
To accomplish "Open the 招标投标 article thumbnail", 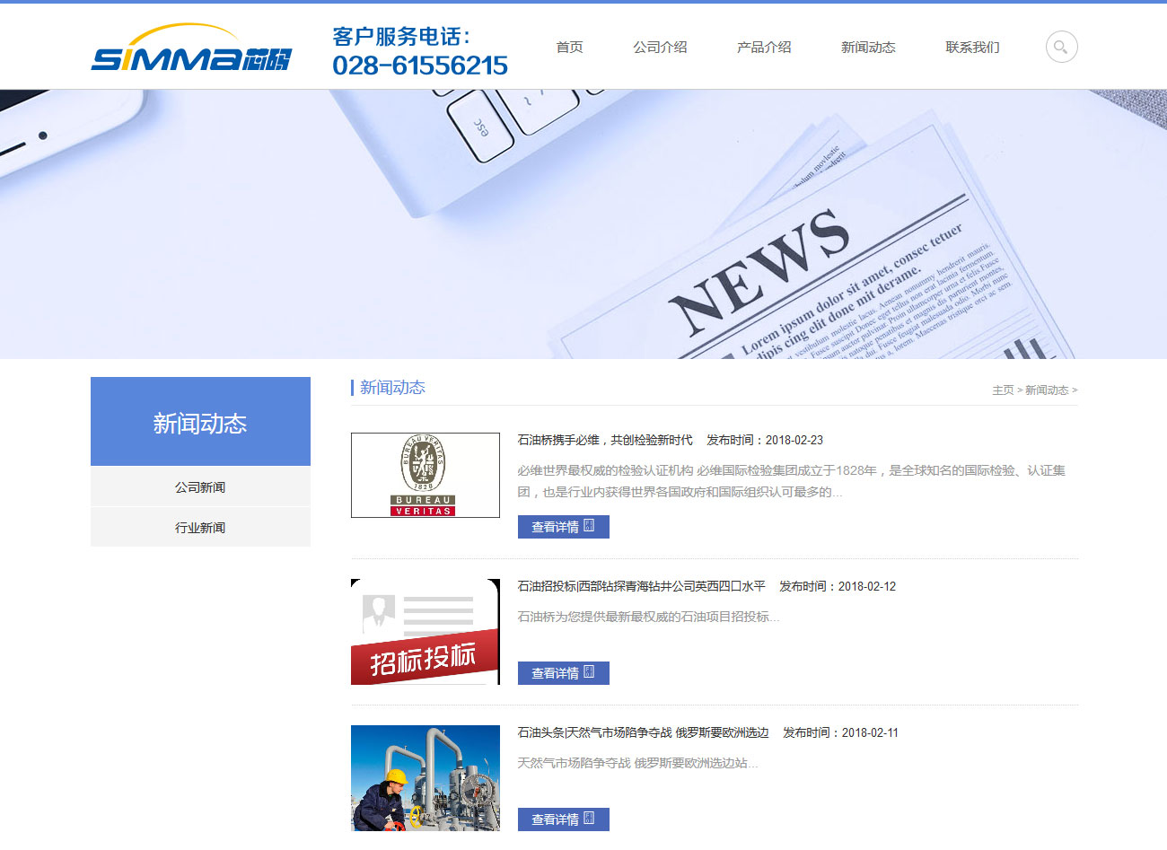I will coord(426,632).
